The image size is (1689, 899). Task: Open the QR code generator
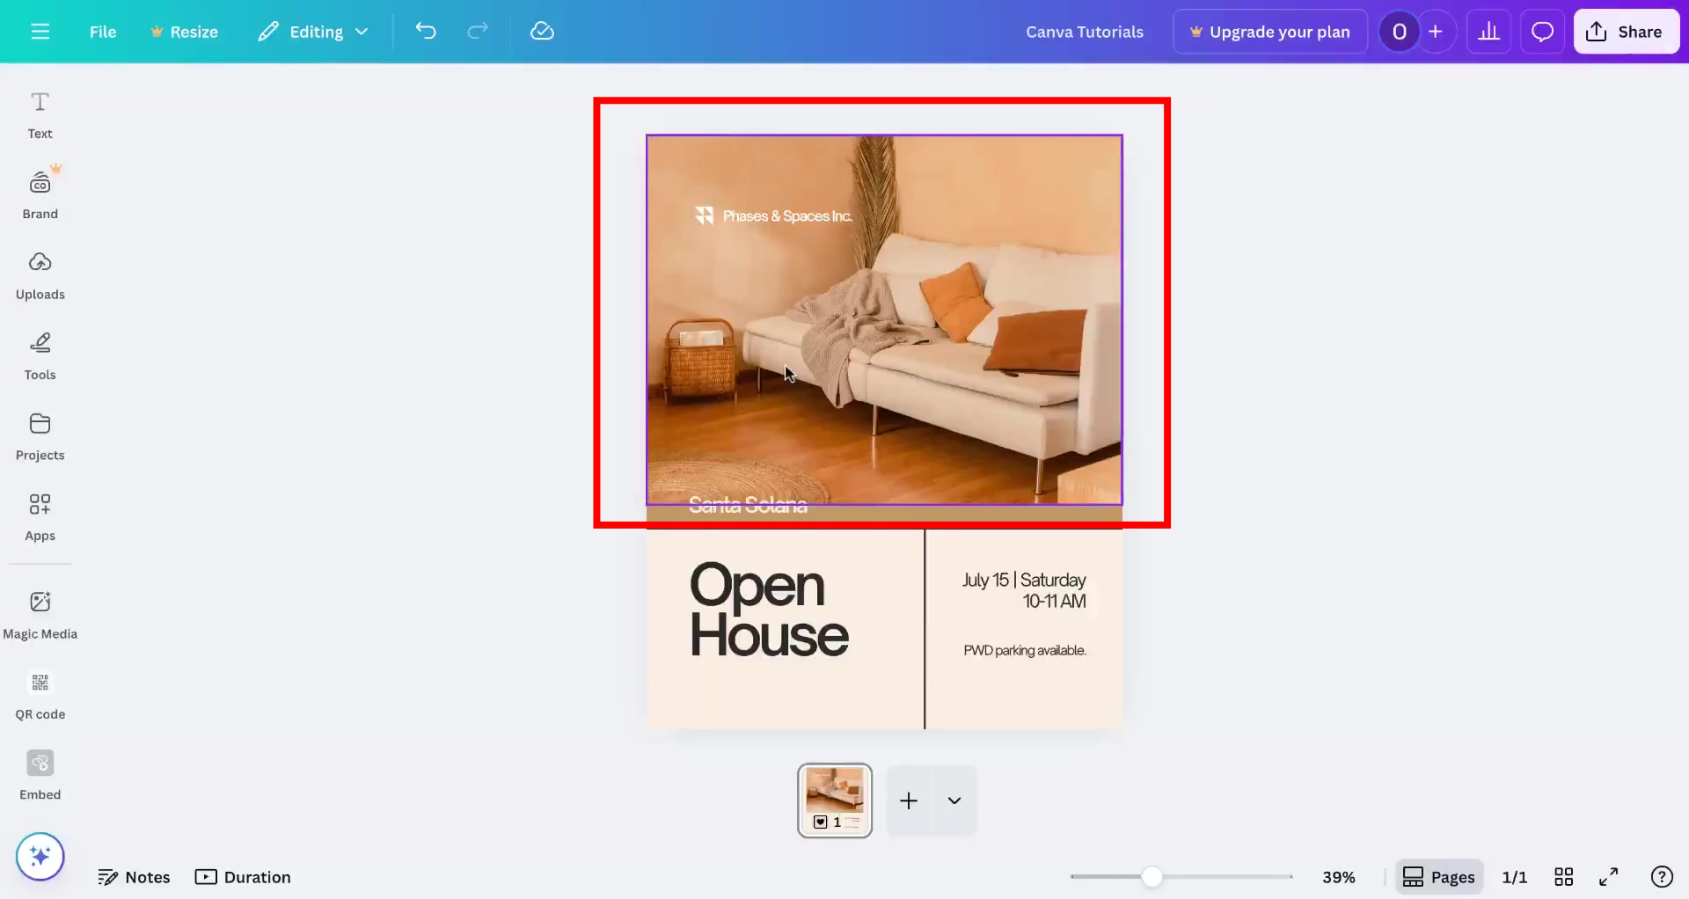pos(40,694)
